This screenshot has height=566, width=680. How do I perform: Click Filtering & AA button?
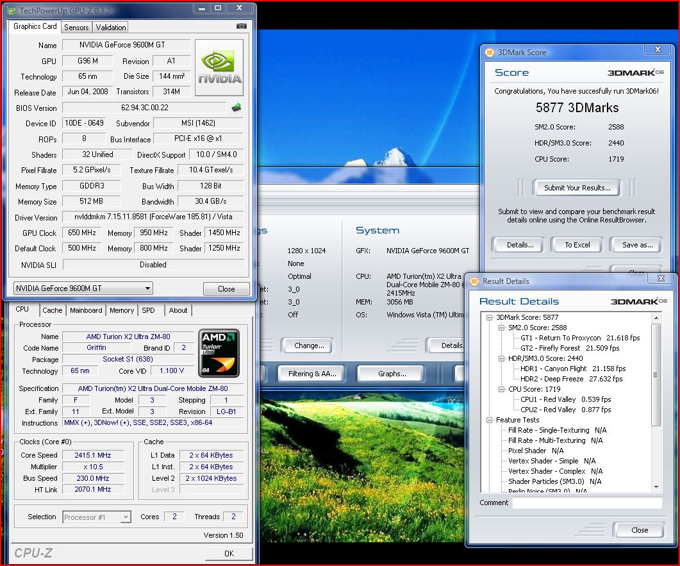(x=312, y=374)
